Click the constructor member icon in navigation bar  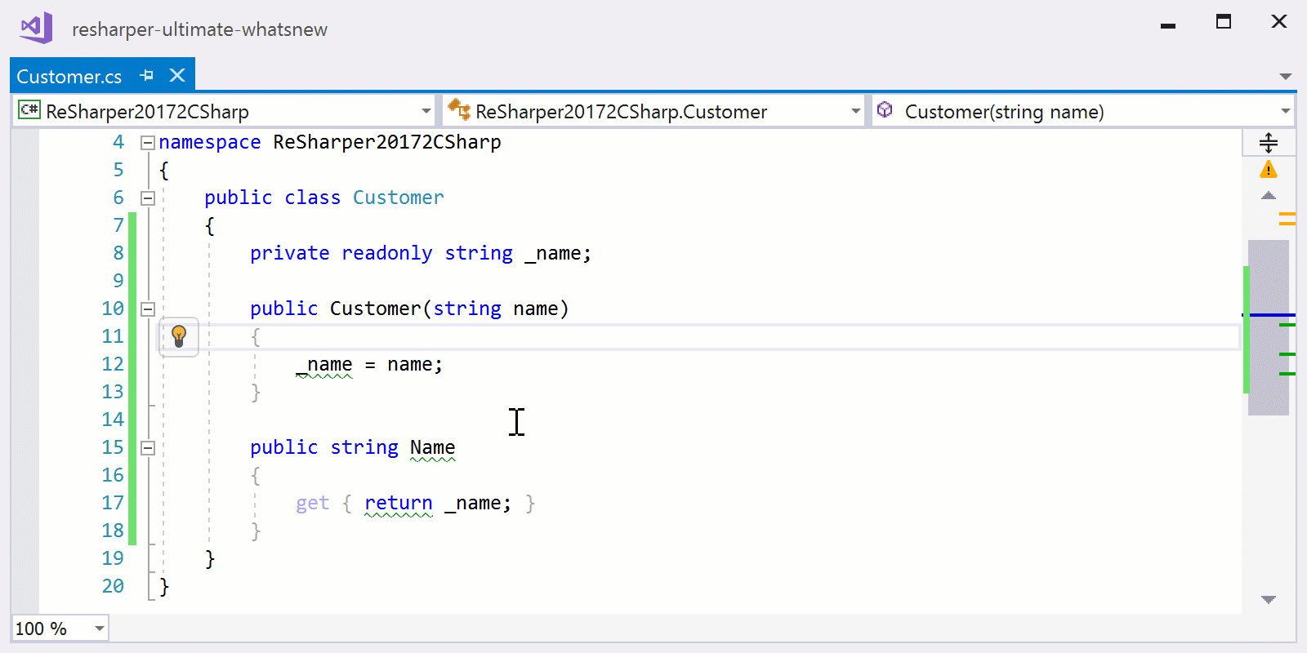click(885, 110)
